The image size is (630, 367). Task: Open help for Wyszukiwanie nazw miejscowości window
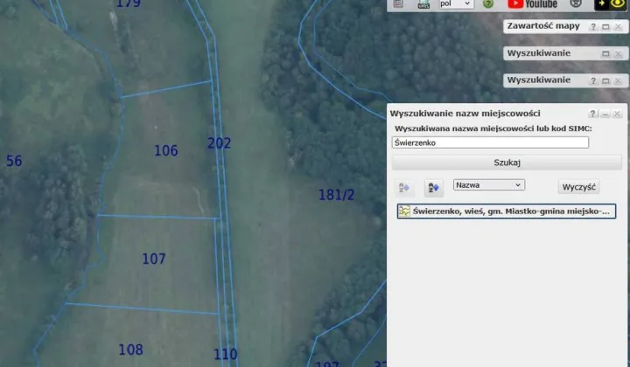click(x=593, y=114)
